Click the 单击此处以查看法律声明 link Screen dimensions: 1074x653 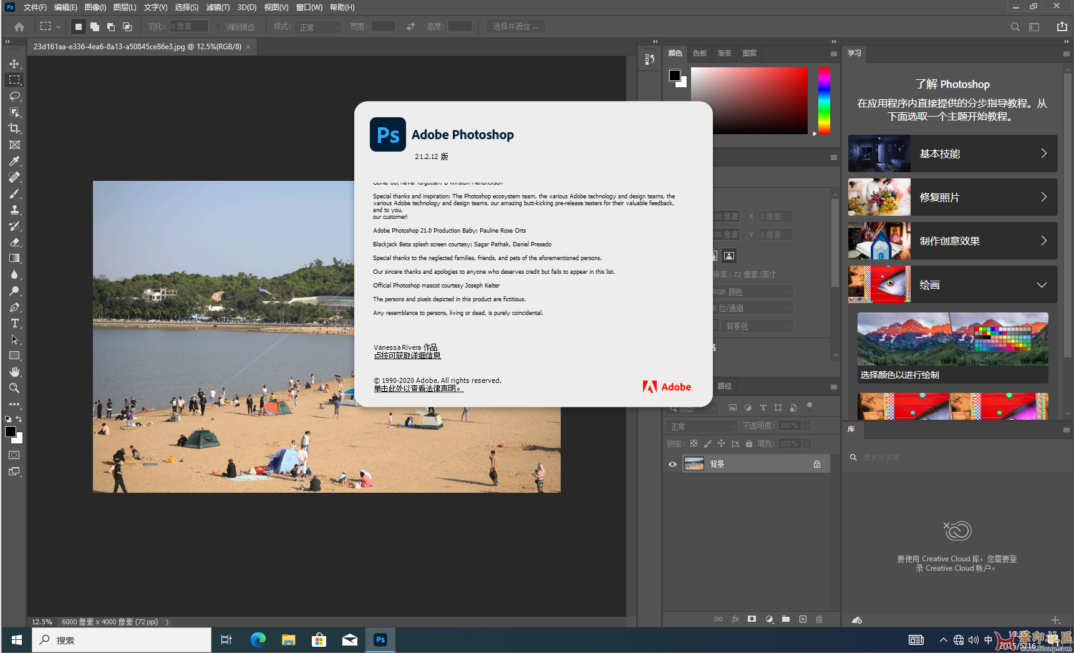click(x=418, y=389)
